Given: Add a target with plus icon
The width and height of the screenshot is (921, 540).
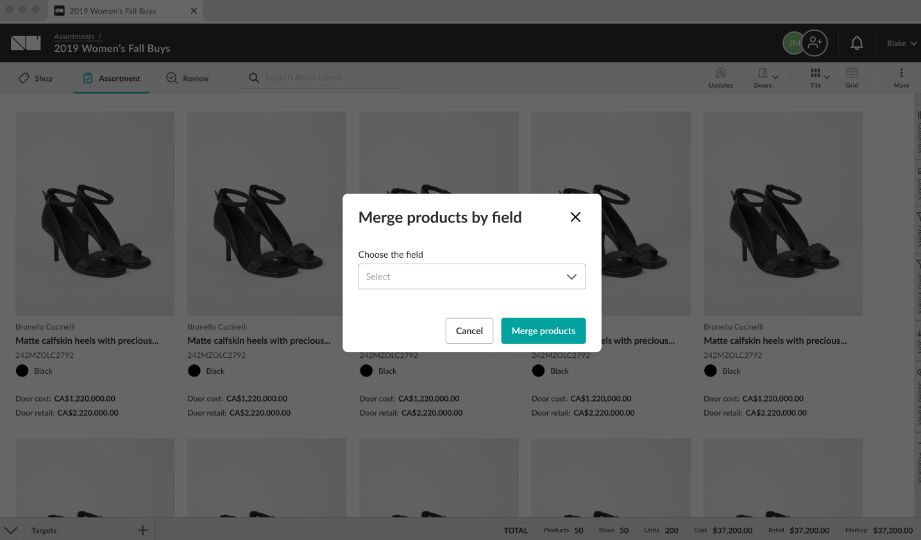Looking at the screenshot, I should 142,530.
